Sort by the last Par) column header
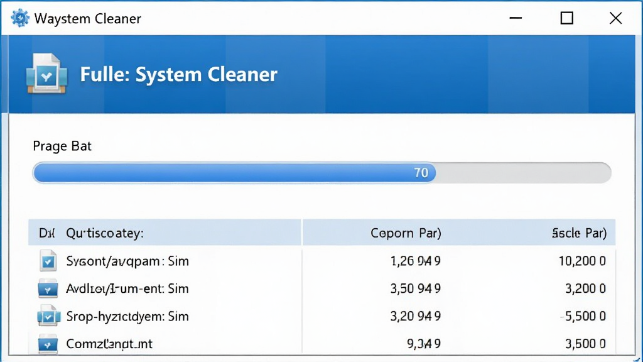The width and height of the screenshot is (643, 362). 579,233
